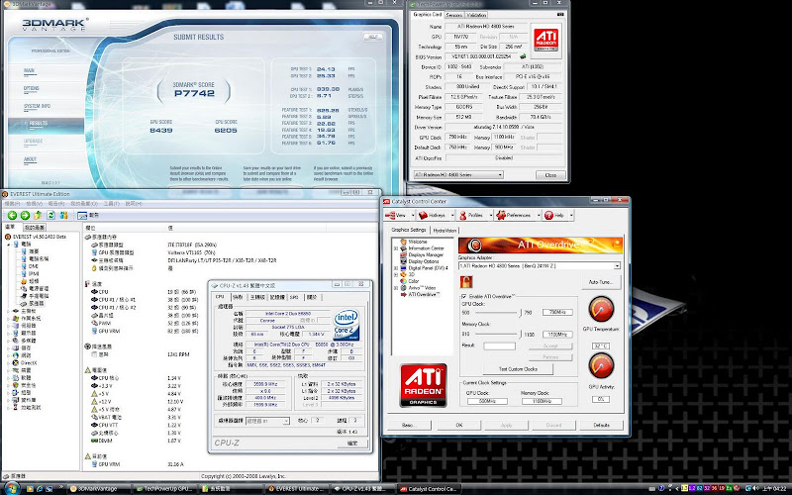The width and height of the screenshot is (792, 495).
Task: Open CPU-Z processor selection dropdown
Action: tap(286, 421)
